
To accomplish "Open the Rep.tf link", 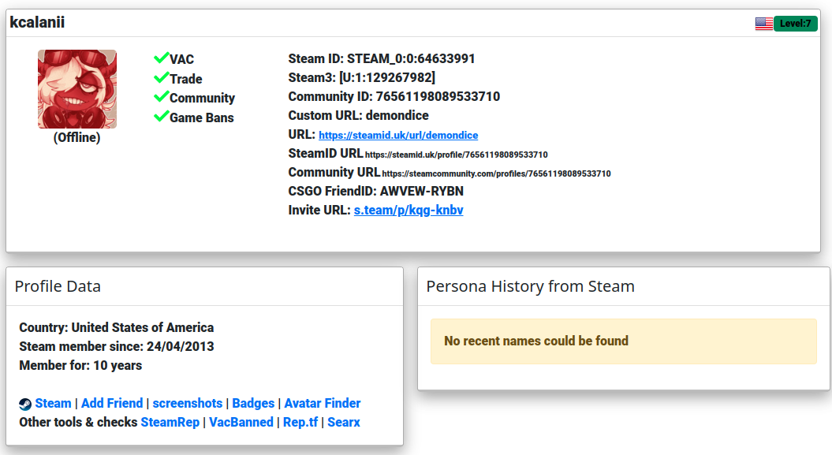I will tap(300, 422).
